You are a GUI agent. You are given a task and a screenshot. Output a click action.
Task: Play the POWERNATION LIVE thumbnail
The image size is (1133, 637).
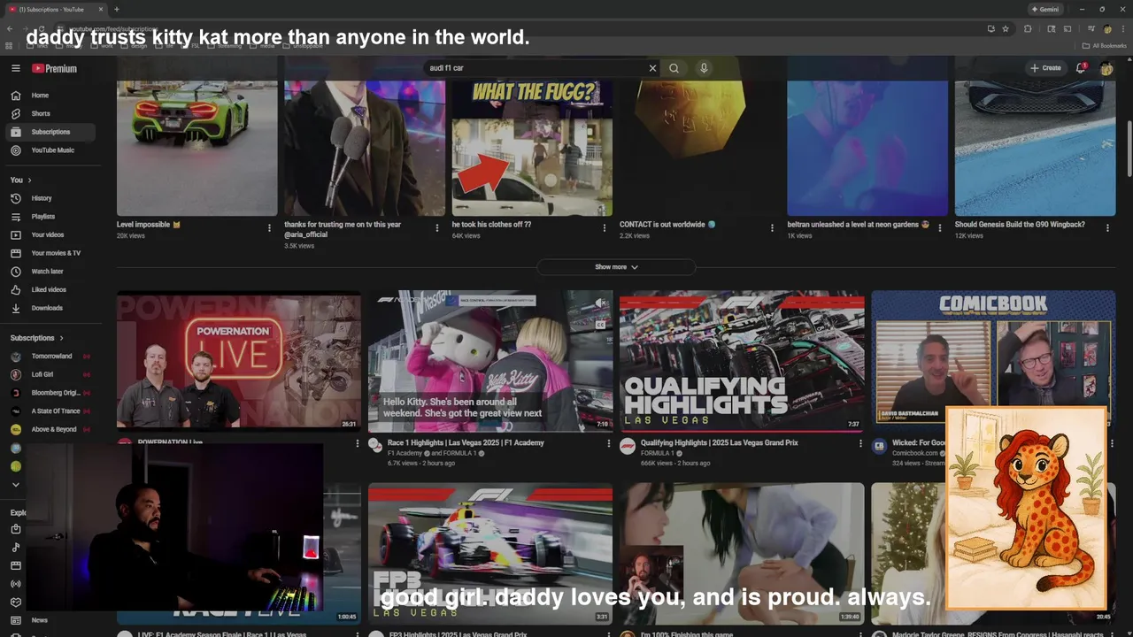[x=239, y=362]
